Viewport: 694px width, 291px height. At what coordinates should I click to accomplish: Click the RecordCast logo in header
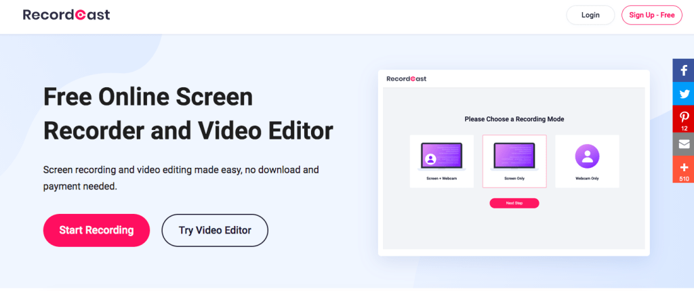(66, 15)
